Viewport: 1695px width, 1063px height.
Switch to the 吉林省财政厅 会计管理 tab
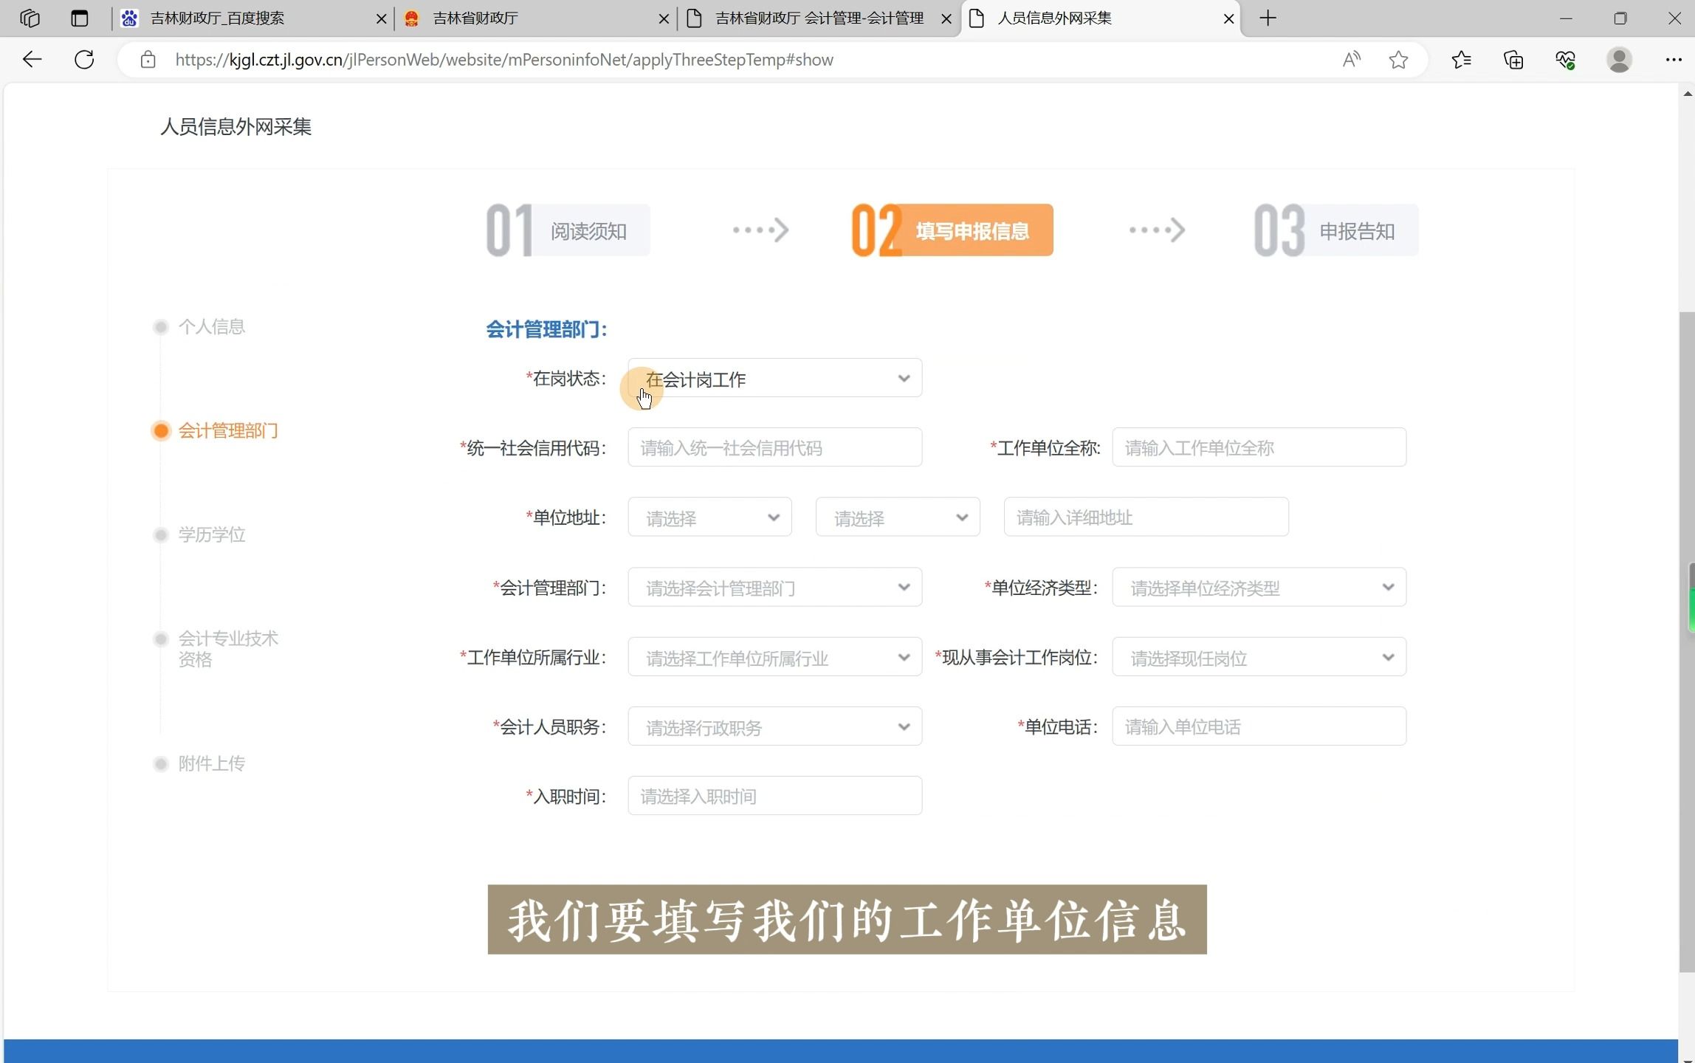819,18
